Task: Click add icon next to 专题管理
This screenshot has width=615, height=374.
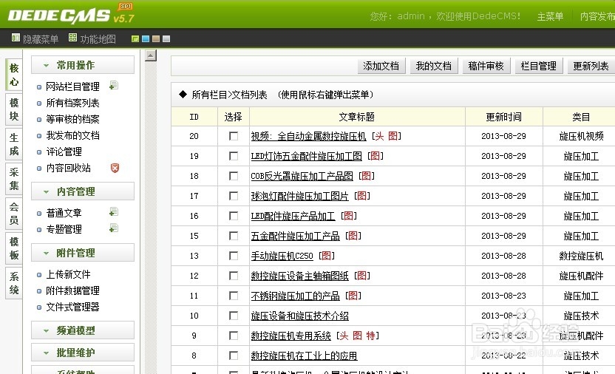Action: pos(114,228)
